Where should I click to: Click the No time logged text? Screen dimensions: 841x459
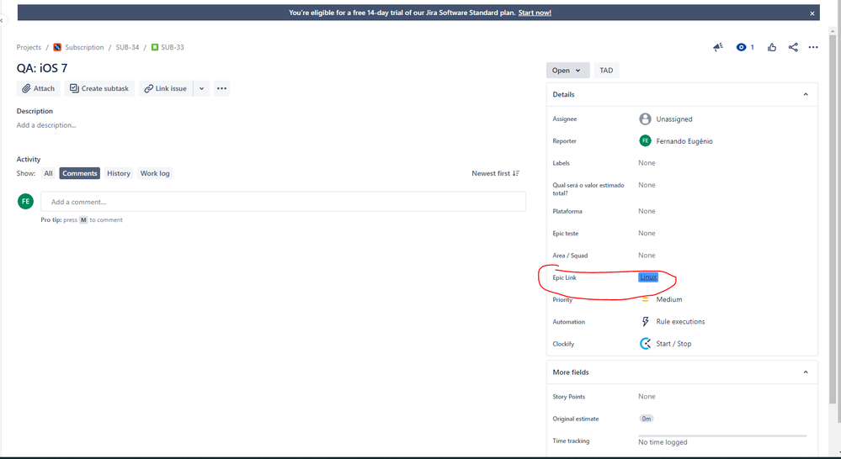[663, 442]
